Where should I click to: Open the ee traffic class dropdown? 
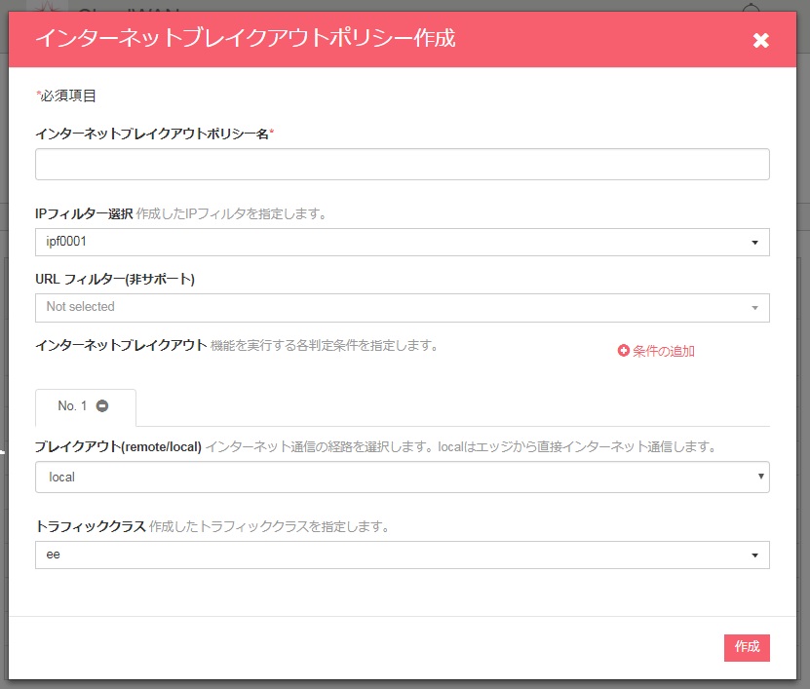coord(390,555)
